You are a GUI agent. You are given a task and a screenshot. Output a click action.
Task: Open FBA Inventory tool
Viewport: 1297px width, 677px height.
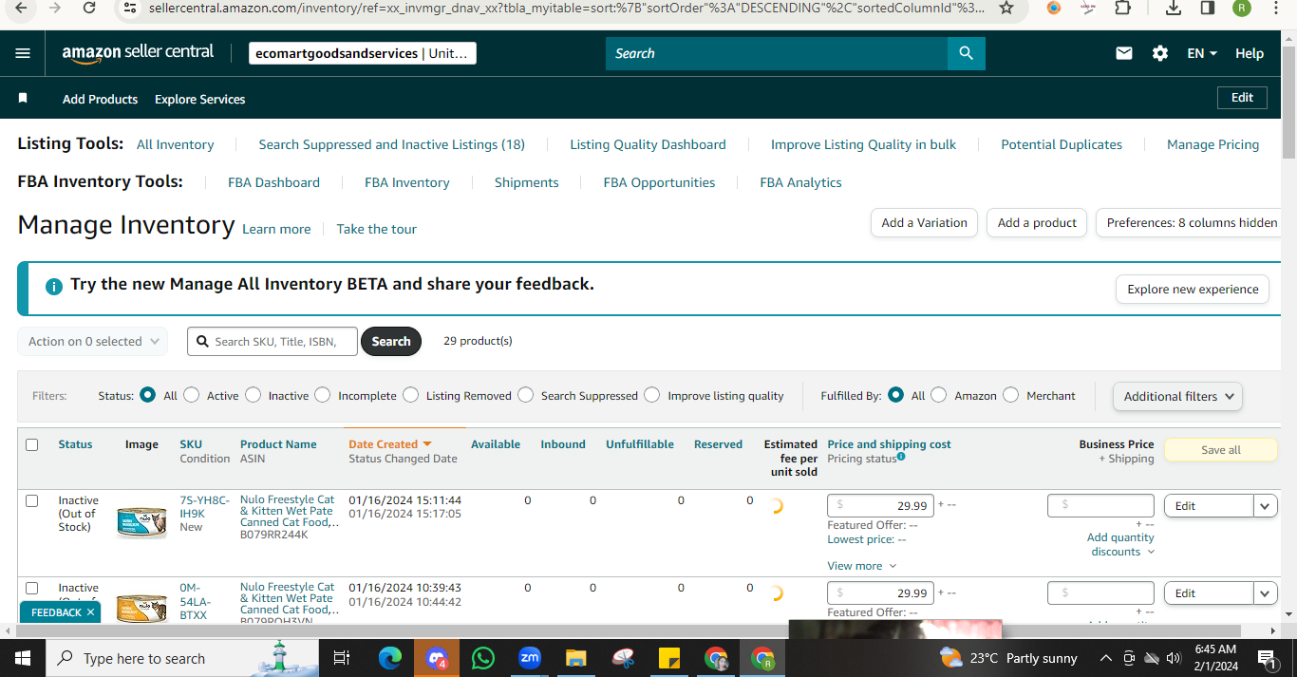pyautogui.click(x=407, y=182)
